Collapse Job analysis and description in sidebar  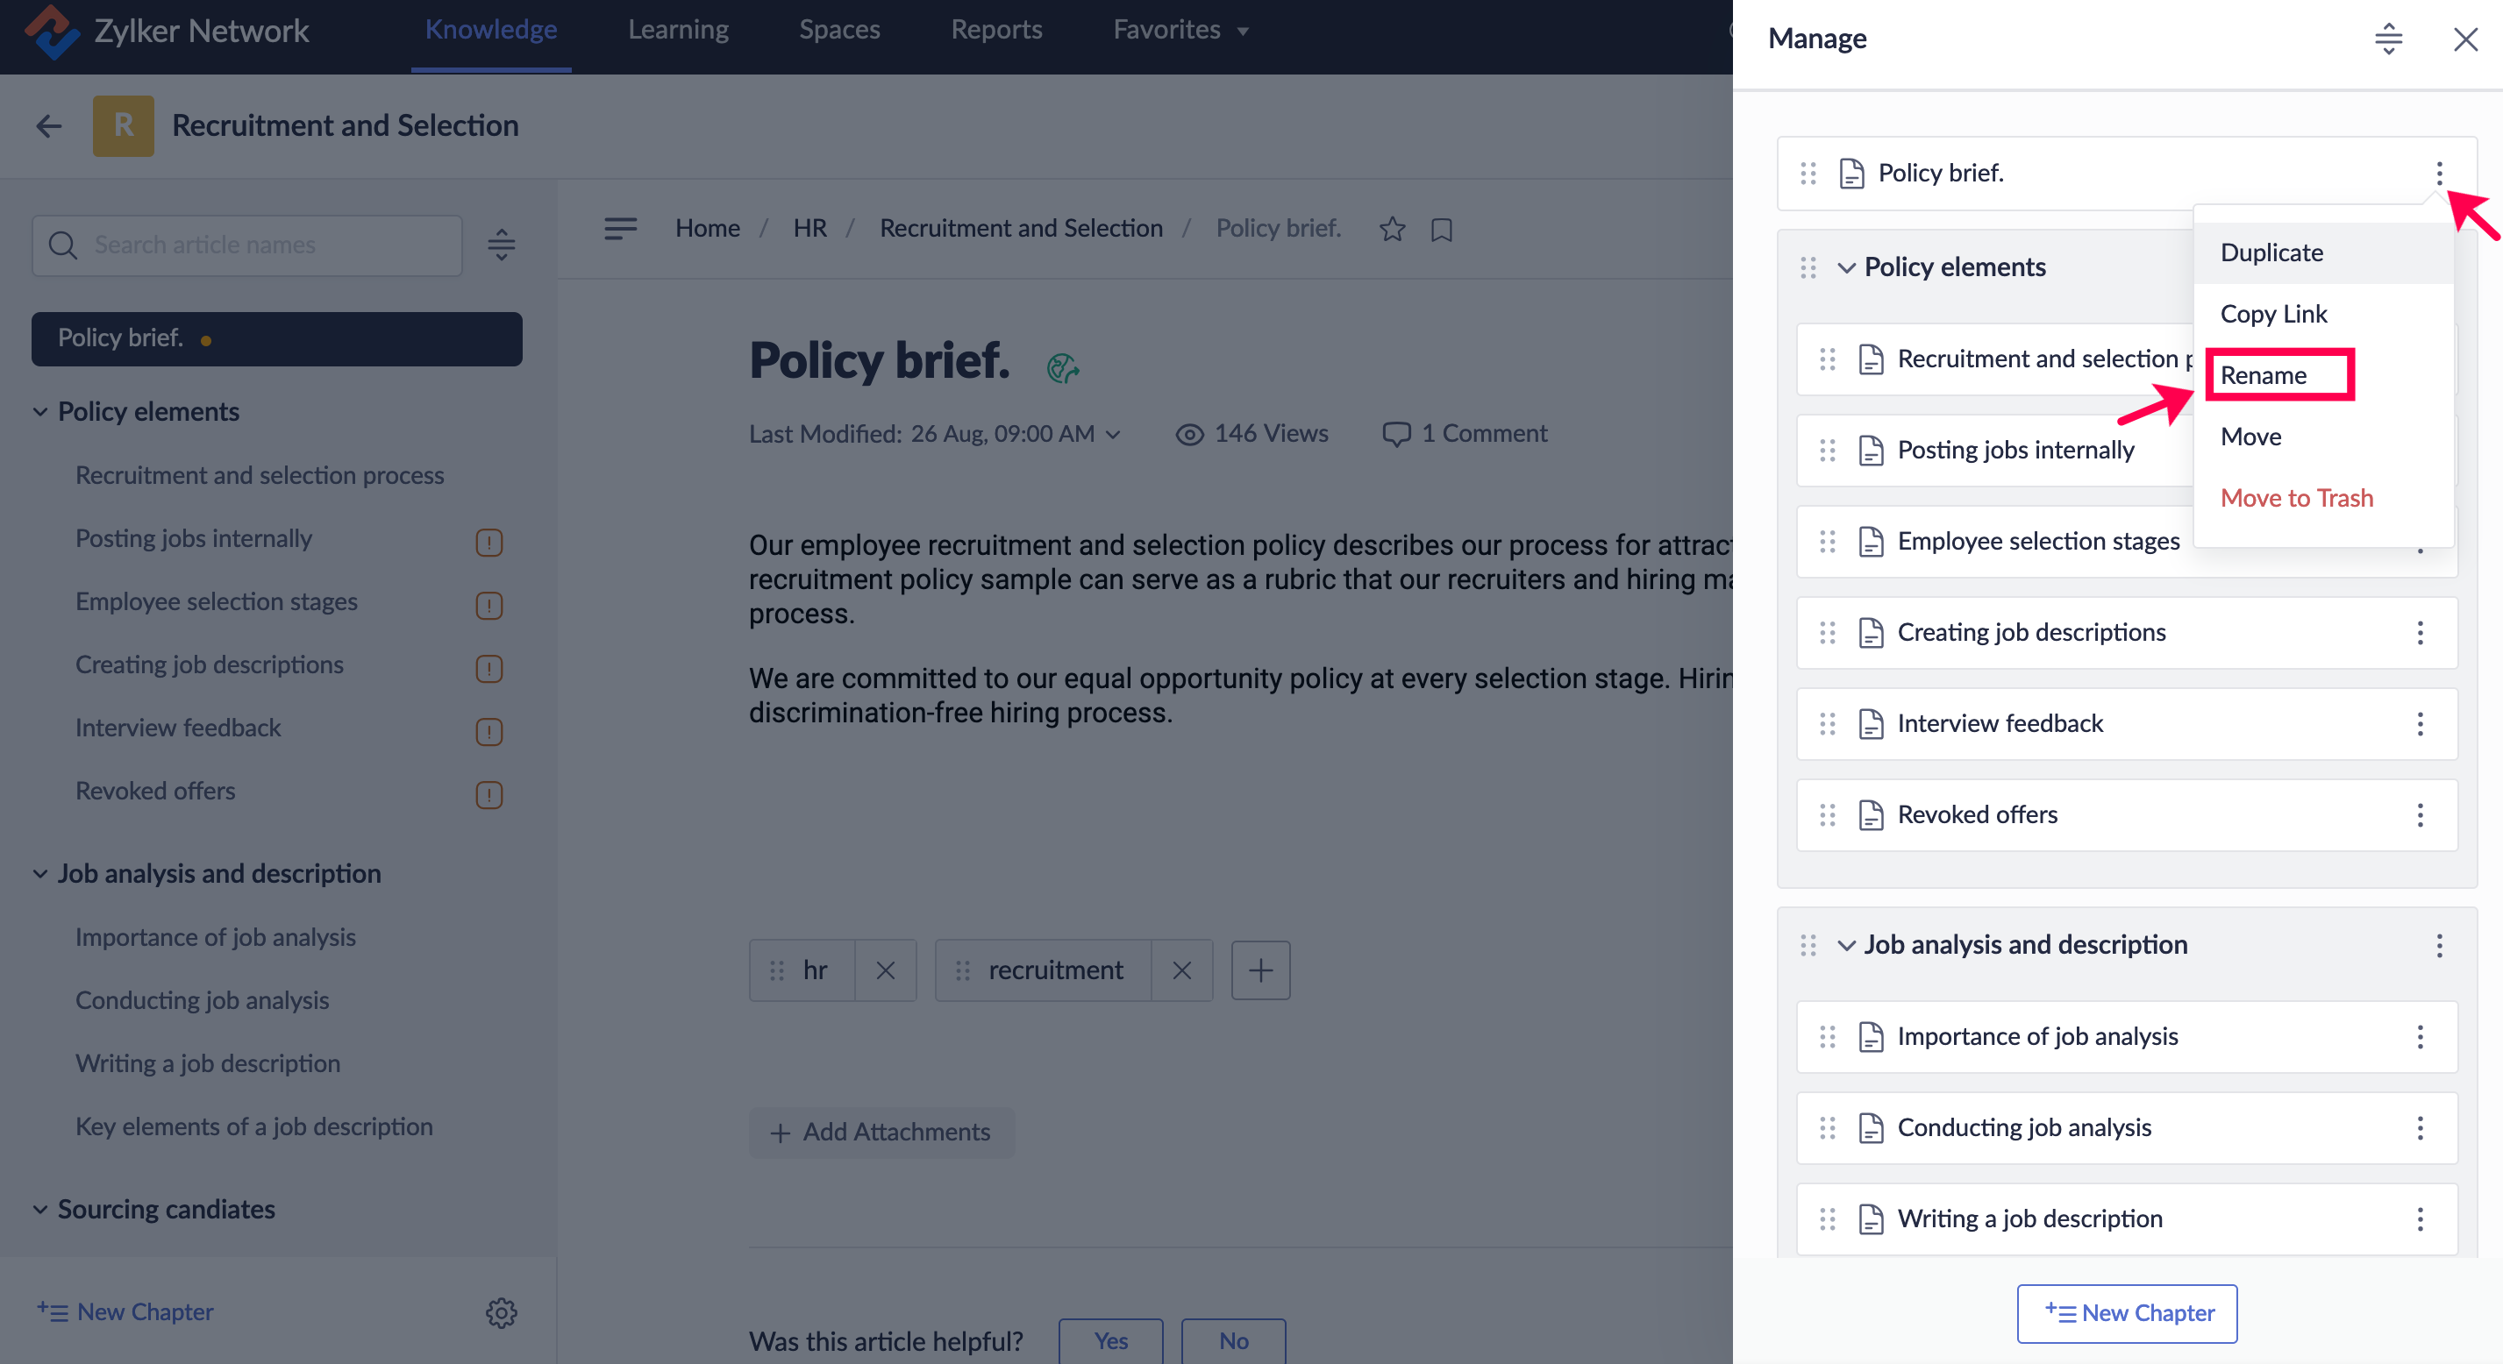39,873
